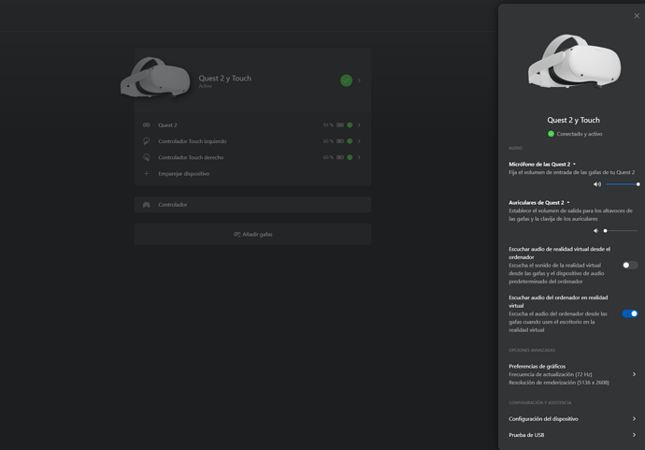
Task: Click the battery icon in the Quest 2 row
Action: coord(340,125)
